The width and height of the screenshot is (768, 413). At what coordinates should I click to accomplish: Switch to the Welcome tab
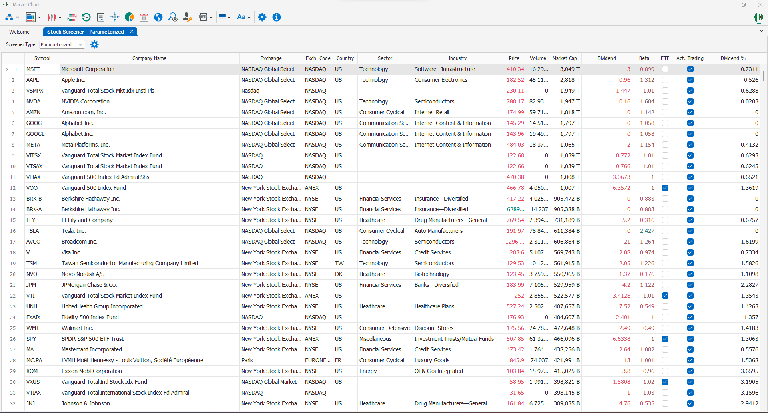[19, 32]
